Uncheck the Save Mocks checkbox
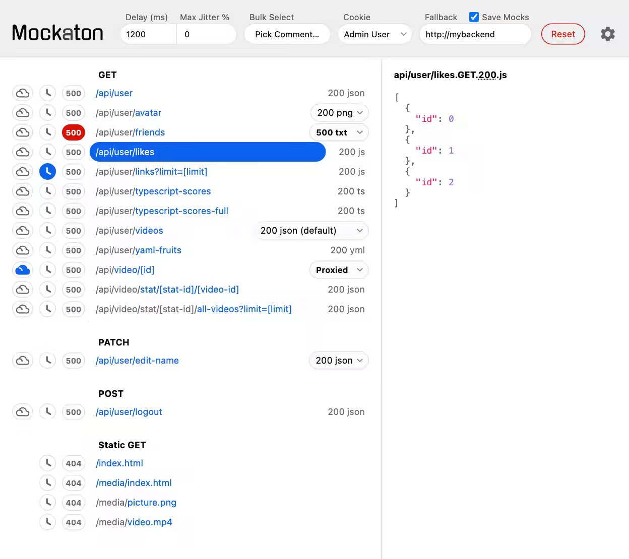Screen dimensions: 629x559 [x=474, y=17]
